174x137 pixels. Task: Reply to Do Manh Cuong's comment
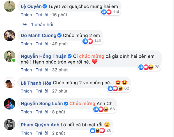[42, 44]
